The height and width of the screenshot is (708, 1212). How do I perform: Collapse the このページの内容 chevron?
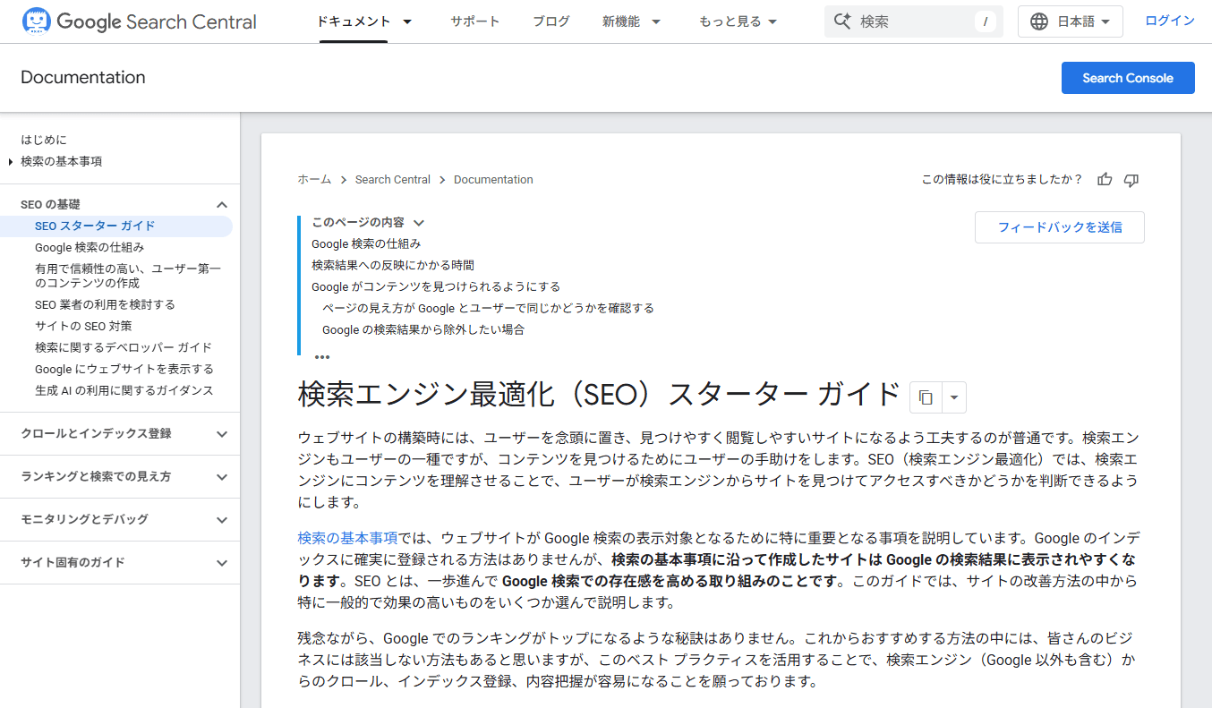pos(418,223)
